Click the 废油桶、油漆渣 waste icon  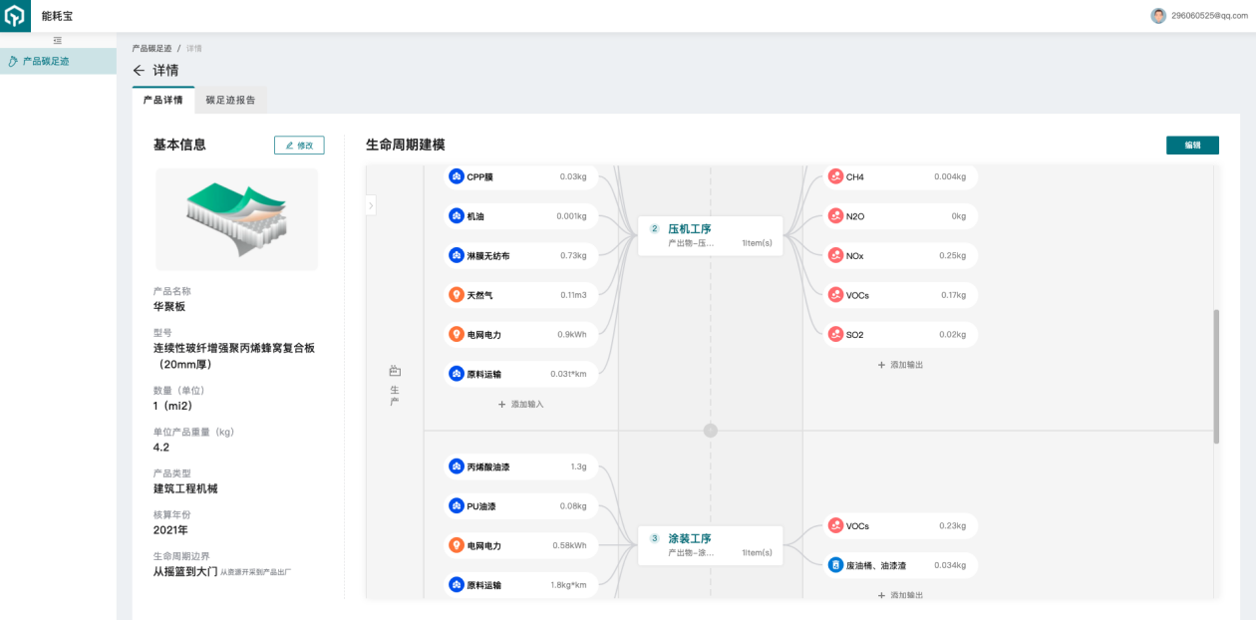835,565
